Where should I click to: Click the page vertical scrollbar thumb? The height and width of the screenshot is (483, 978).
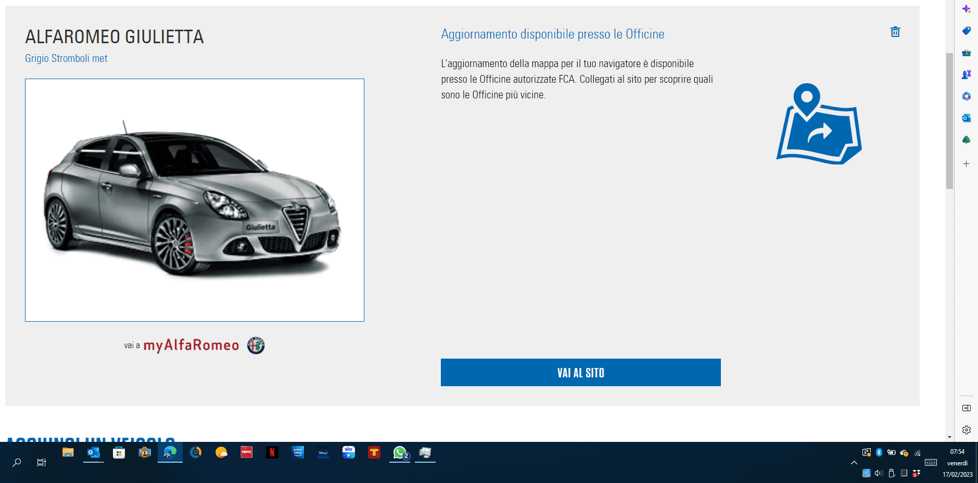tap(949, 121)
